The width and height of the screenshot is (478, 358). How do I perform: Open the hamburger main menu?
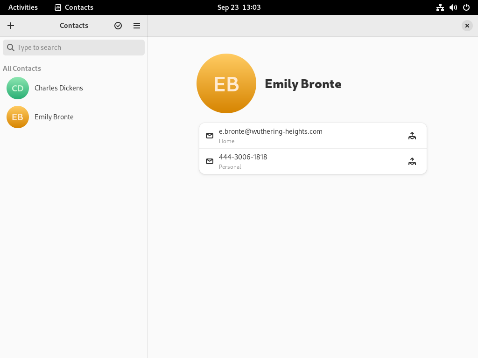(137, 26)
